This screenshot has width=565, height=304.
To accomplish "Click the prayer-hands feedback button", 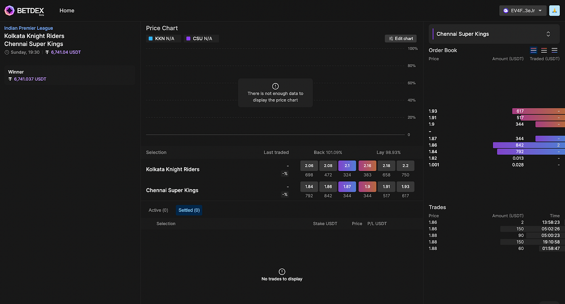I will 554,10.
